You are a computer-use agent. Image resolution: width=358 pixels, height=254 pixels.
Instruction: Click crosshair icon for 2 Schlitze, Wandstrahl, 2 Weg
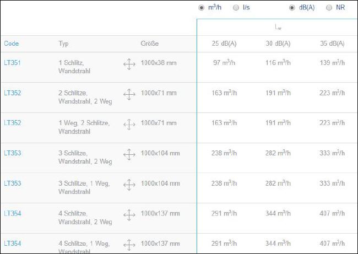coord(129,94)
